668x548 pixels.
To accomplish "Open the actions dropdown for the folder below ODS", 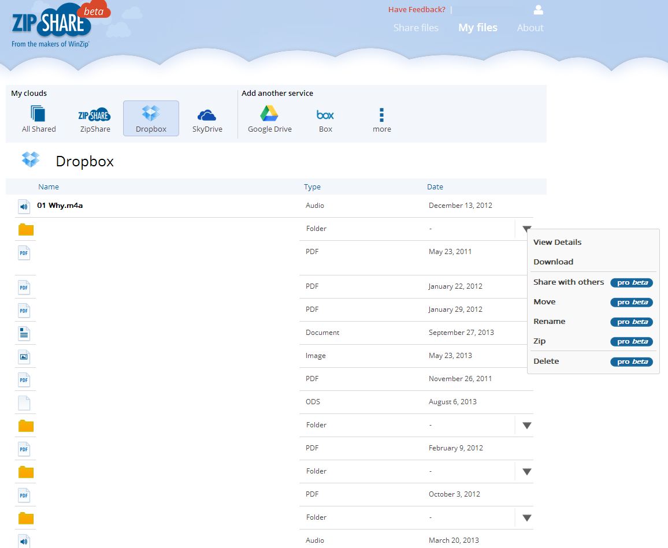I will (526, 426).
